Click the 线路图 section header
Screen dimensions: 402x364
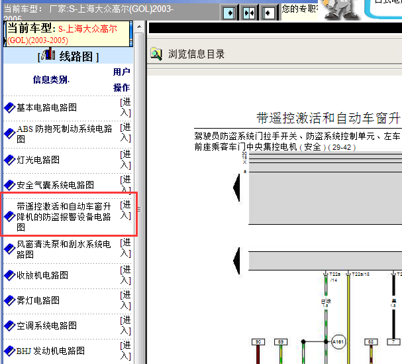point(68,55)
